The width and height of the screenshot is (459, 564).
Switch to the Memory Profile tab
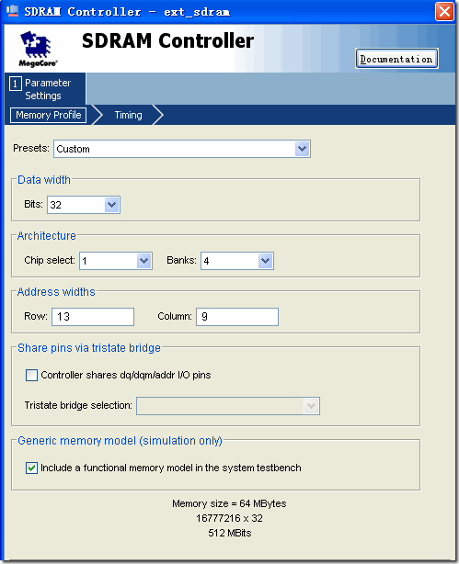48,115
